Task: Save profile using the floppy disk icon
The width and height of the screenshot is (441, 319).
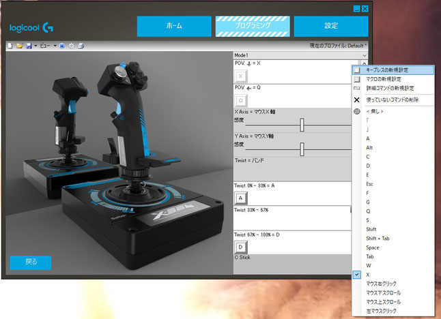Action: [x=29, y=46]
